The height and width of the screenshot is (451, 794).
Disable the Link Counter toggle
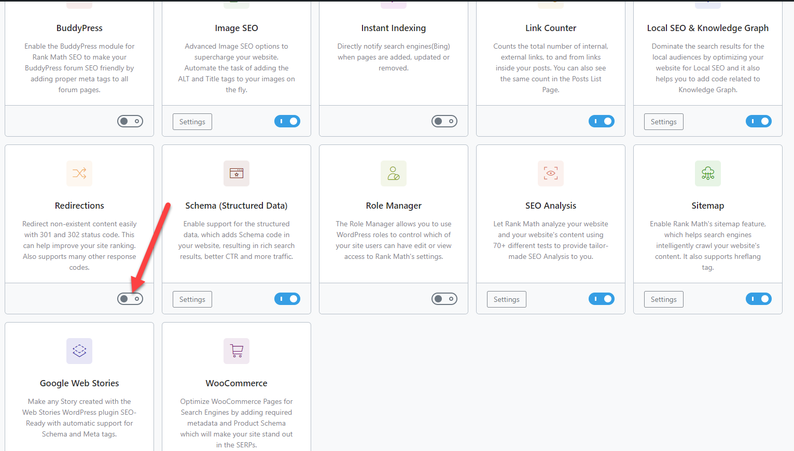pyautogui.click(x=602, y=121)
